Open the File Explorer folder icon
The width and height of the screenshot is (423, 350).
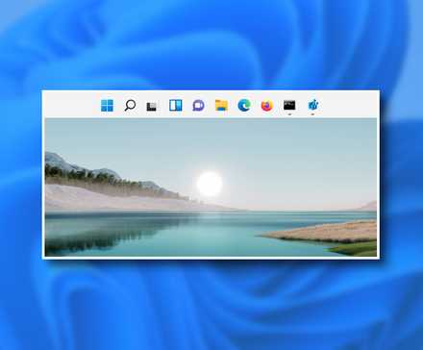coord(221,105)
